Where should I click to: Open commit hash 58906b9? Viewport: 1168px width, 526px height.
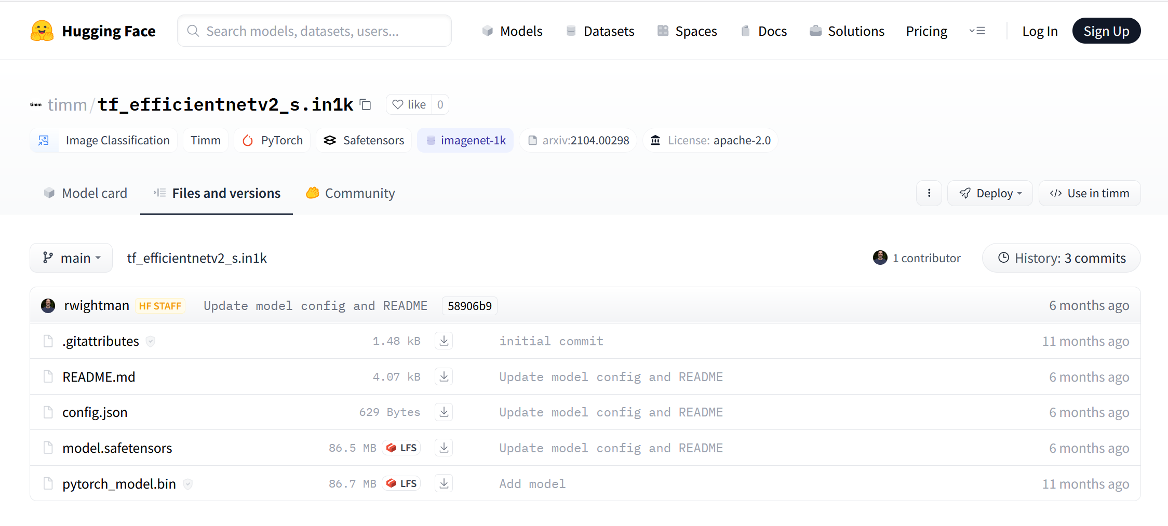coord(469,306)
